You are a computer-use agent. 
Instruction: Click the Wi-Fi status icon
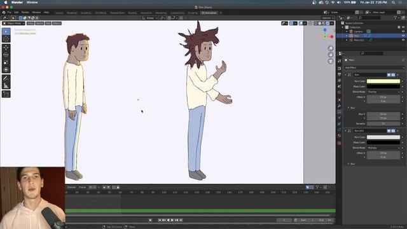333,3
